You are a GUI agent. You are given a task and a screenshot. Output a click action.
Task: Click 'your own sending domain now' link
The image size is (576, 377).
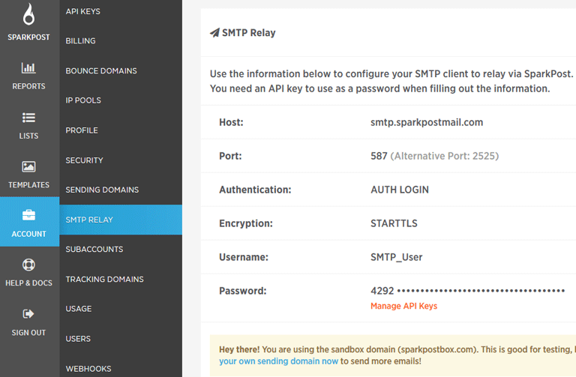(278, 361)
